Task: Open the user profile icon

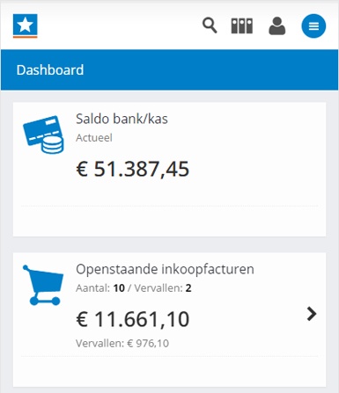Action: click(277, 26)
